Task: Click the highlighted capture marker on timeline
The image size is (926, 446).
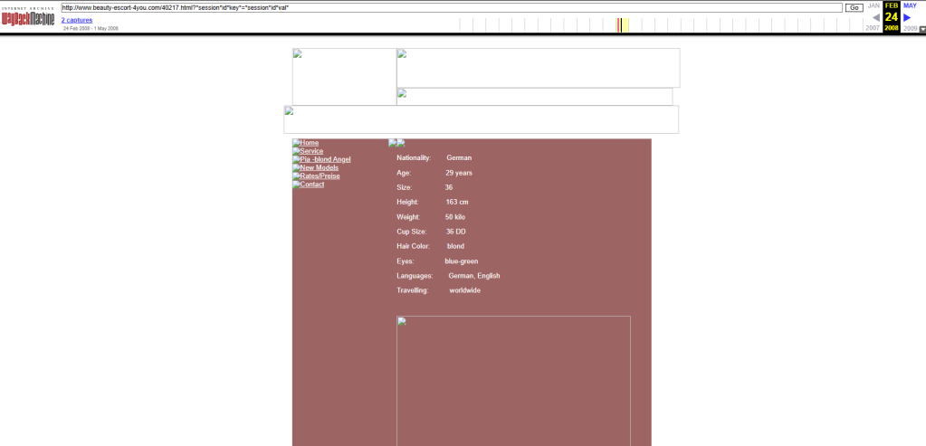Action: (619, 24)
